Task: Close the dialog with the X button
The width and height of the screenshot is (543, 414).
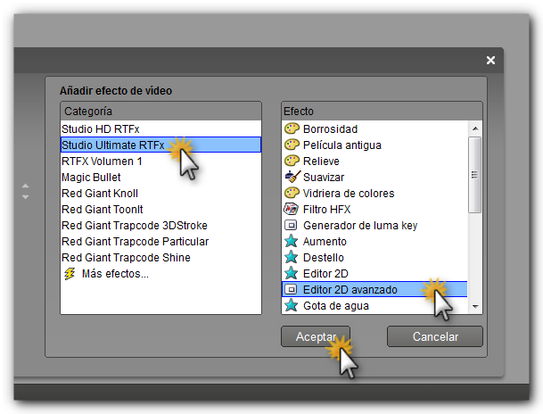Action: pos(490,60)
